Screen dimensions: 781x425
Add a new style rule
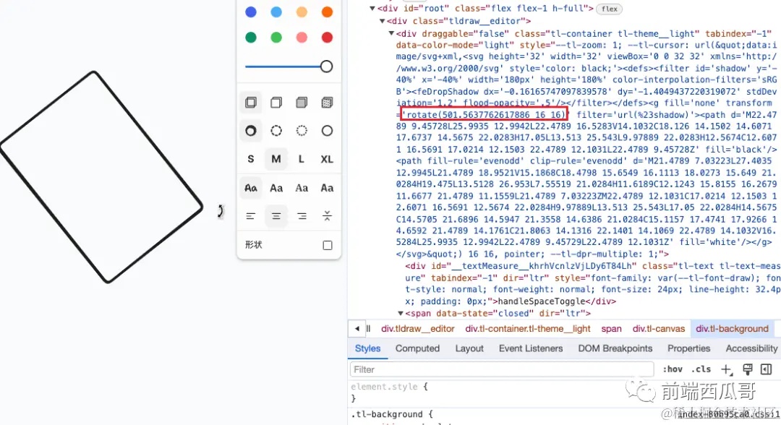tap(726, 369)
